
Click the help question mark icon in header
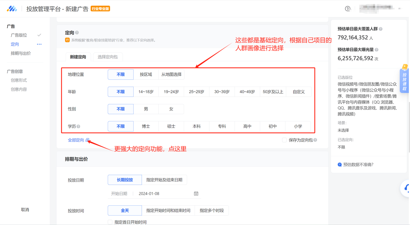coord(347,9)
